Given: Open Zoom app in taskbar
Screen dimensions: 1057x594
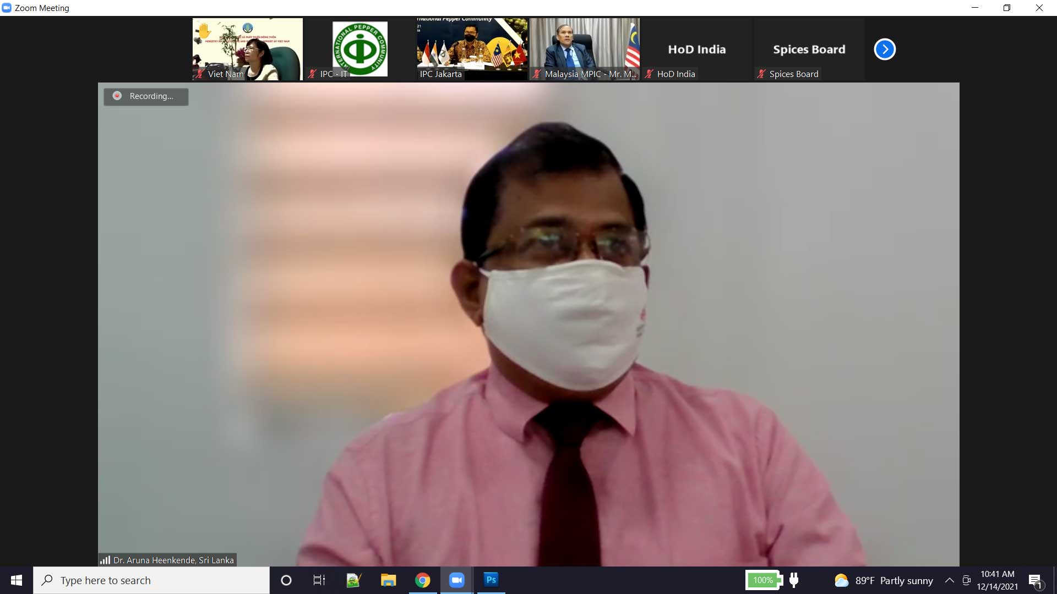Looking at the screenshot, I should tap(456, 580).
